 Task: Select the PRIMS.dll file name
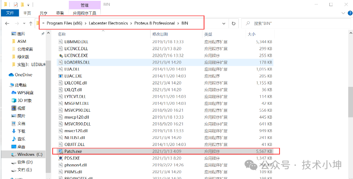pyautogui.click(x=73, y=172)
